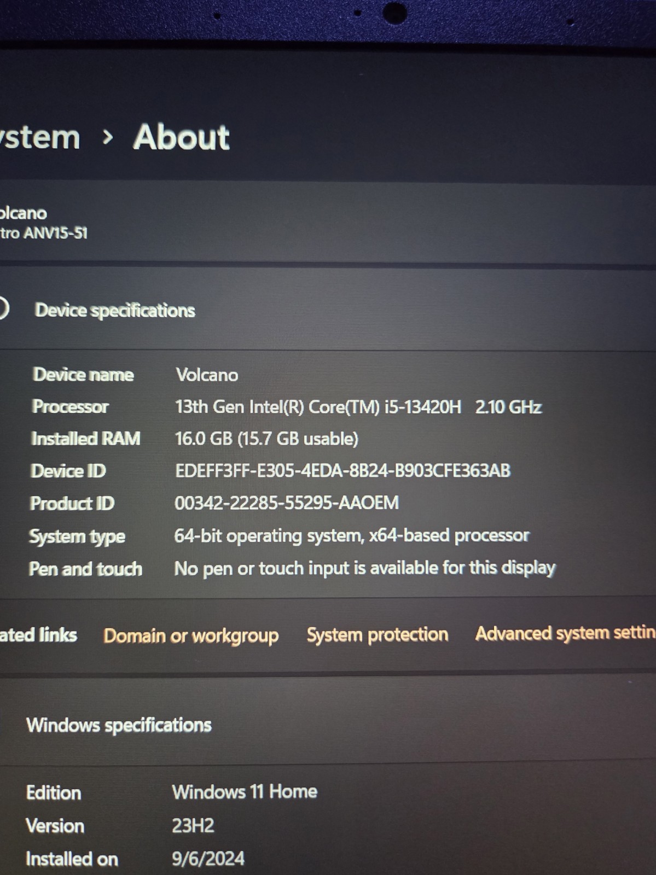The height and width of the screenshot is (875, 656).
Task: Click the Installed RAM label
Action: [x=86, y=439]
